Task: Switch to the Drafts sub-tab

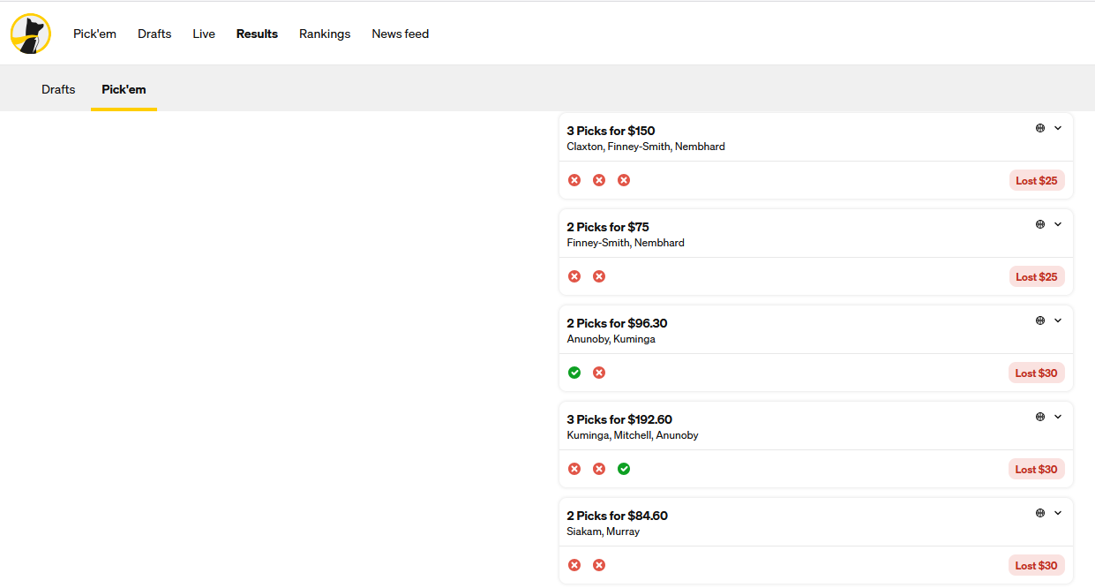Action: pos(58,89)
